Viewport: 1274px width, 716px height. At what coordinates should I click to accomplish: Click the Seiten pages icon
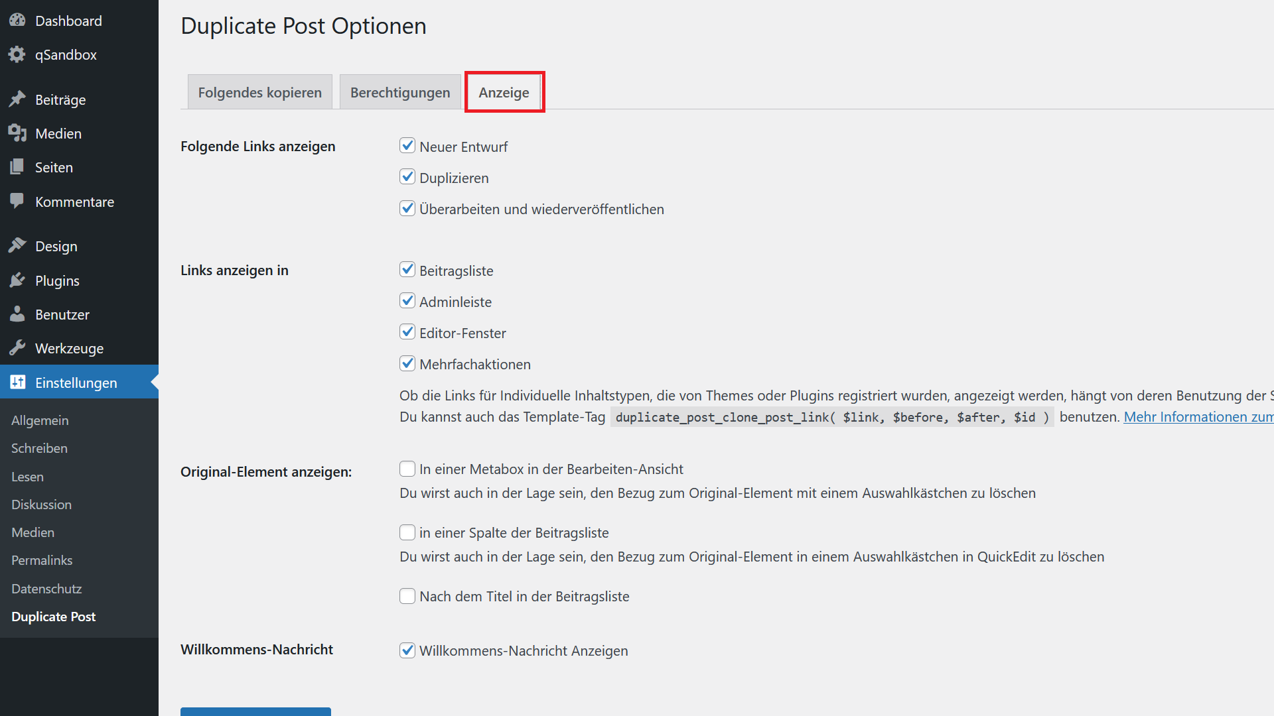click(17, 167)
